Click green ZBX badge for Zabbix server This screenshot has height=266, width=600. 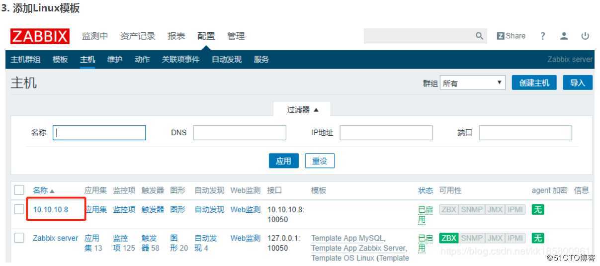448,238
